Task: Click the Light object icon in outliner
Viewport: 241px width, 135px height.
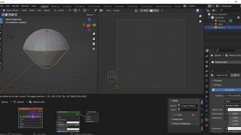Action: click(x=216, y=24)
